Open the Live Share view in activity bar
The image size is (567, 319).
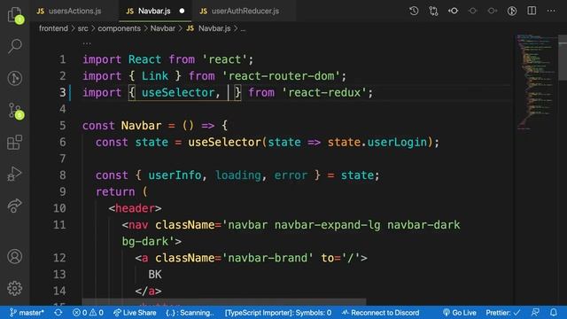[15, 206]
